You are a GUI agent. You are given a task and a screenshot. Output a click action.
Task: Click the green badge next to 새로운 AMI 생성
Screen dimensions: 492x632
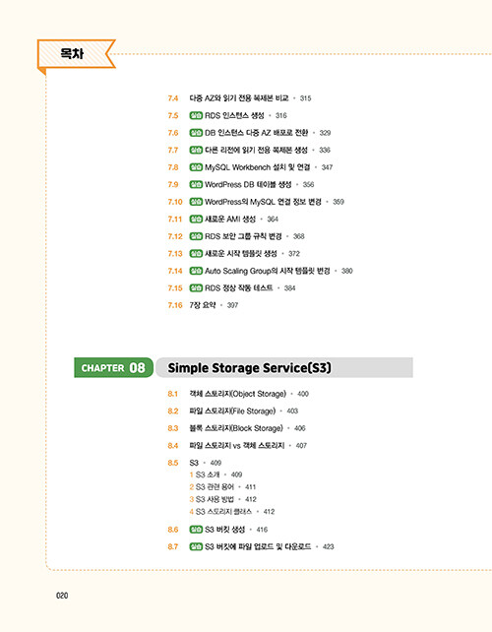(x=196, y=220)
